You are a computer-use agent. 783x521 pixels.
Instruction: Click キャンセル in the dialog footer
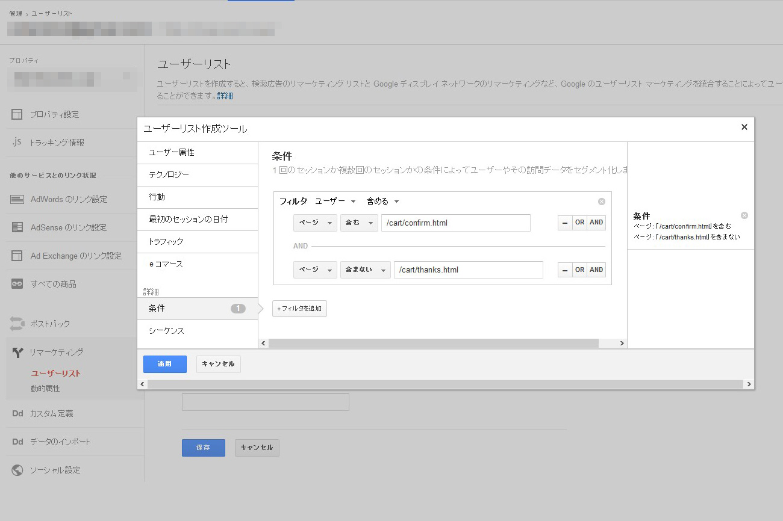point(219,364)
